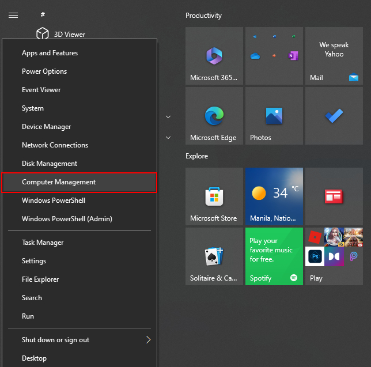The width and height of the screenshot is (371, 367).
Task: Open File Explorer entry
Action: pyautogui.click(x=79, y=279)
